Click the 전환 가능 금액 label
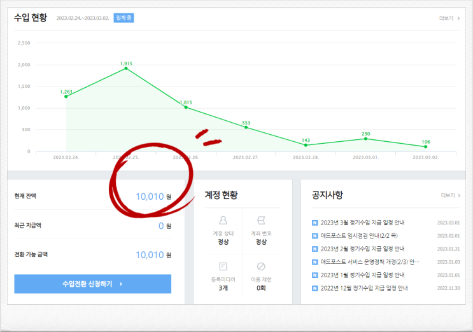 (31, 254)
